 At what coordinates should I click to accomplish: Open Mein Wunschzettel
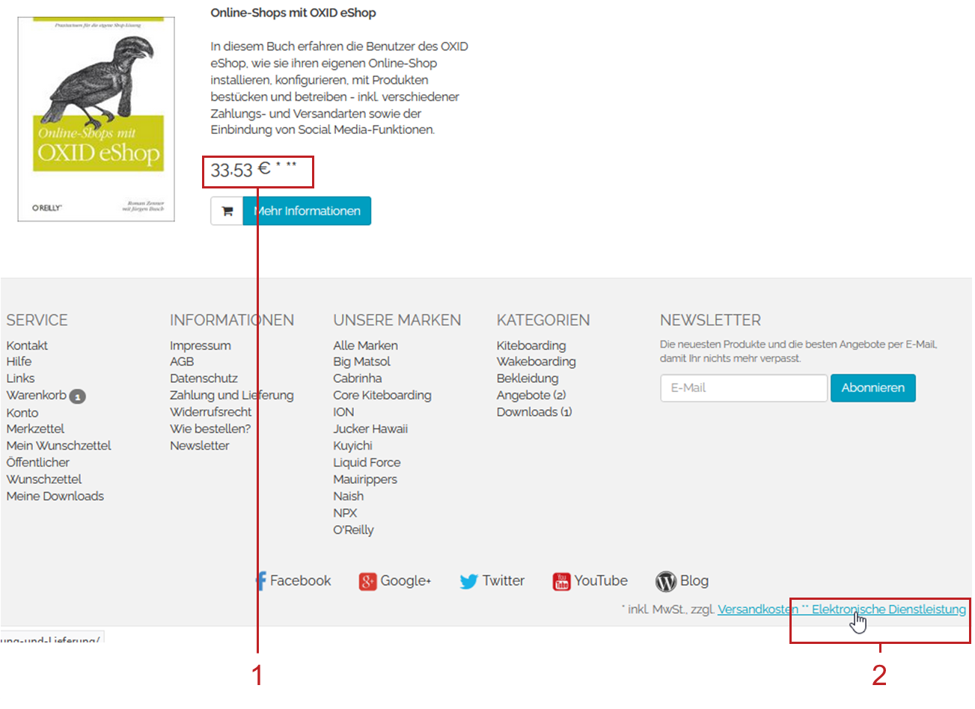[58, 446]
